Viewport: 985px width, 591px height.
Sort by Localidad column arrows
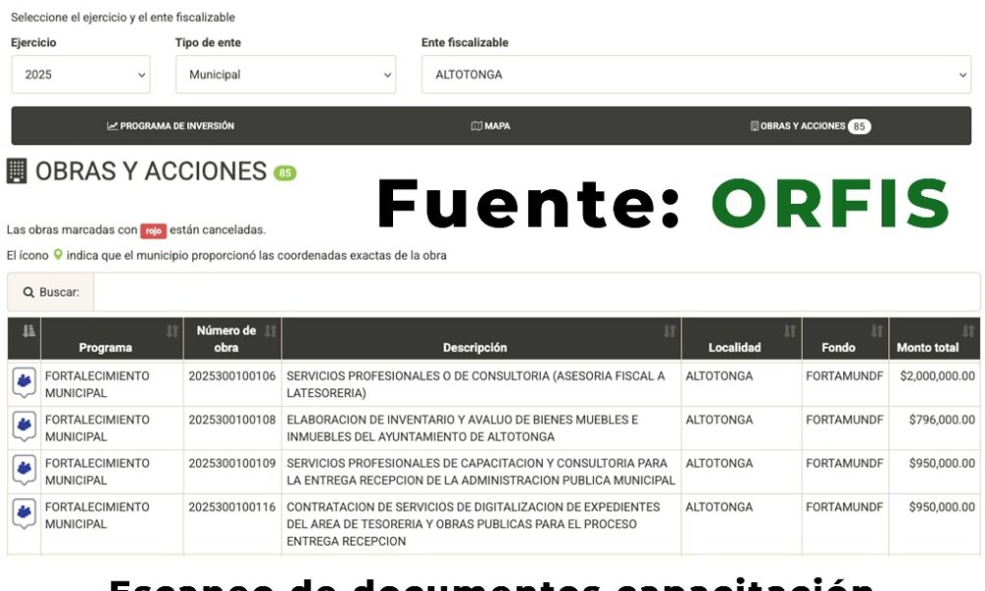click(790, 331)
